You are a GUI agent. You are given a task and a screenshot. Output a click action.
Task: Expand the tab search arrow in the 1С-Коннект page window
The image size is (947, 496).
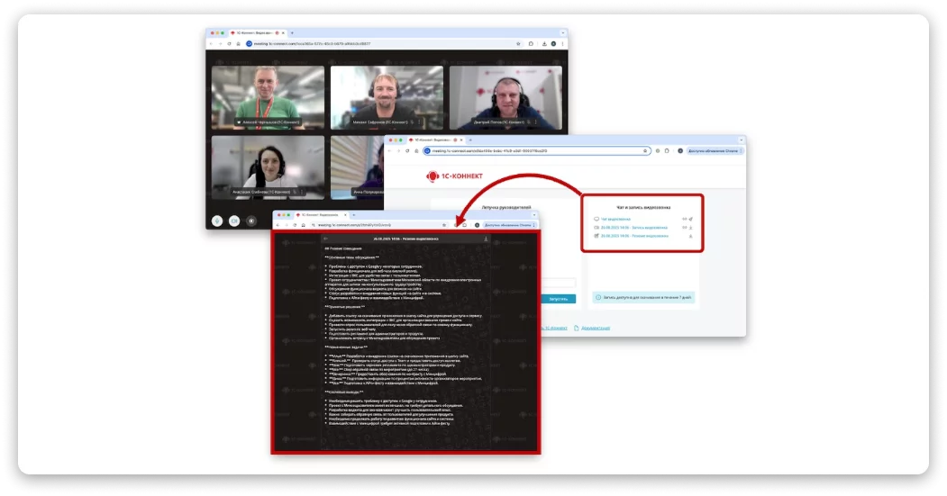point(741,140)
